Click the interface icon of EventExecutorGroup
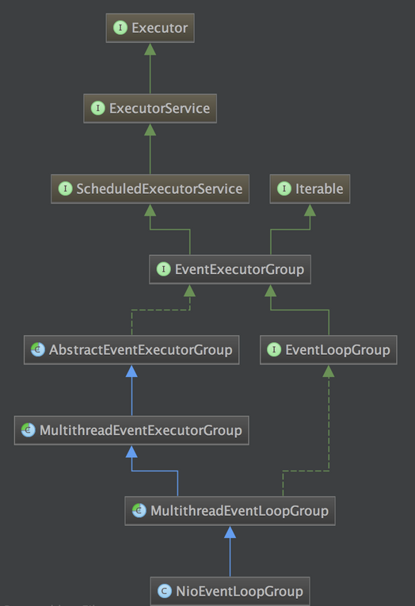This screenshot has height=606, width=415. [x=163, y=269]
